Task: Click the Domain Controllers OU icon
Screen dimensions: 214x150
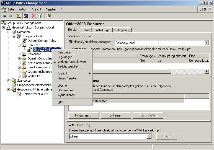Action: pyautogui.click(x=24, y=58)
